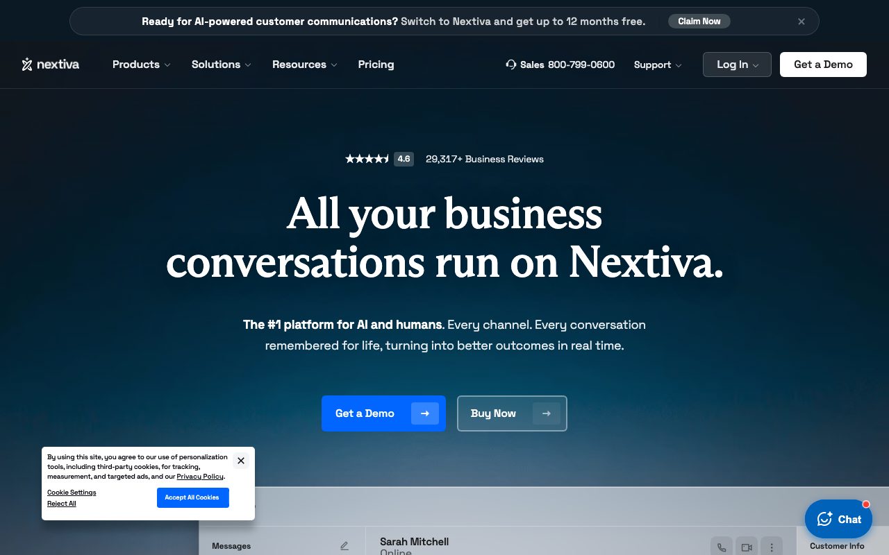Open the Privacy Policy link
This screenshot has width=889, height=555.
pos(200,477)
